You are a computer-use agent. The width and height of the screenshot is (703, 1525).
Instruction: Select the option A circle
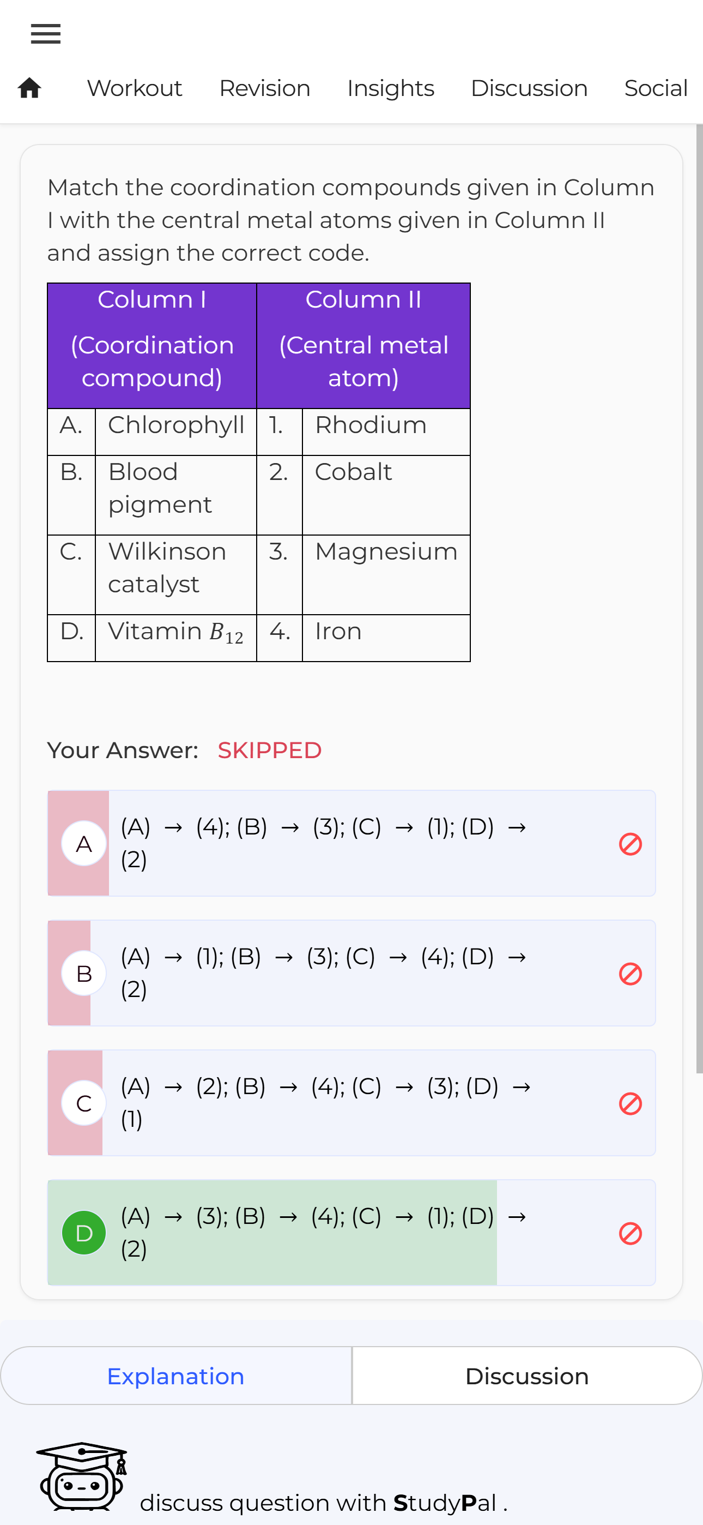click(84, 843)
